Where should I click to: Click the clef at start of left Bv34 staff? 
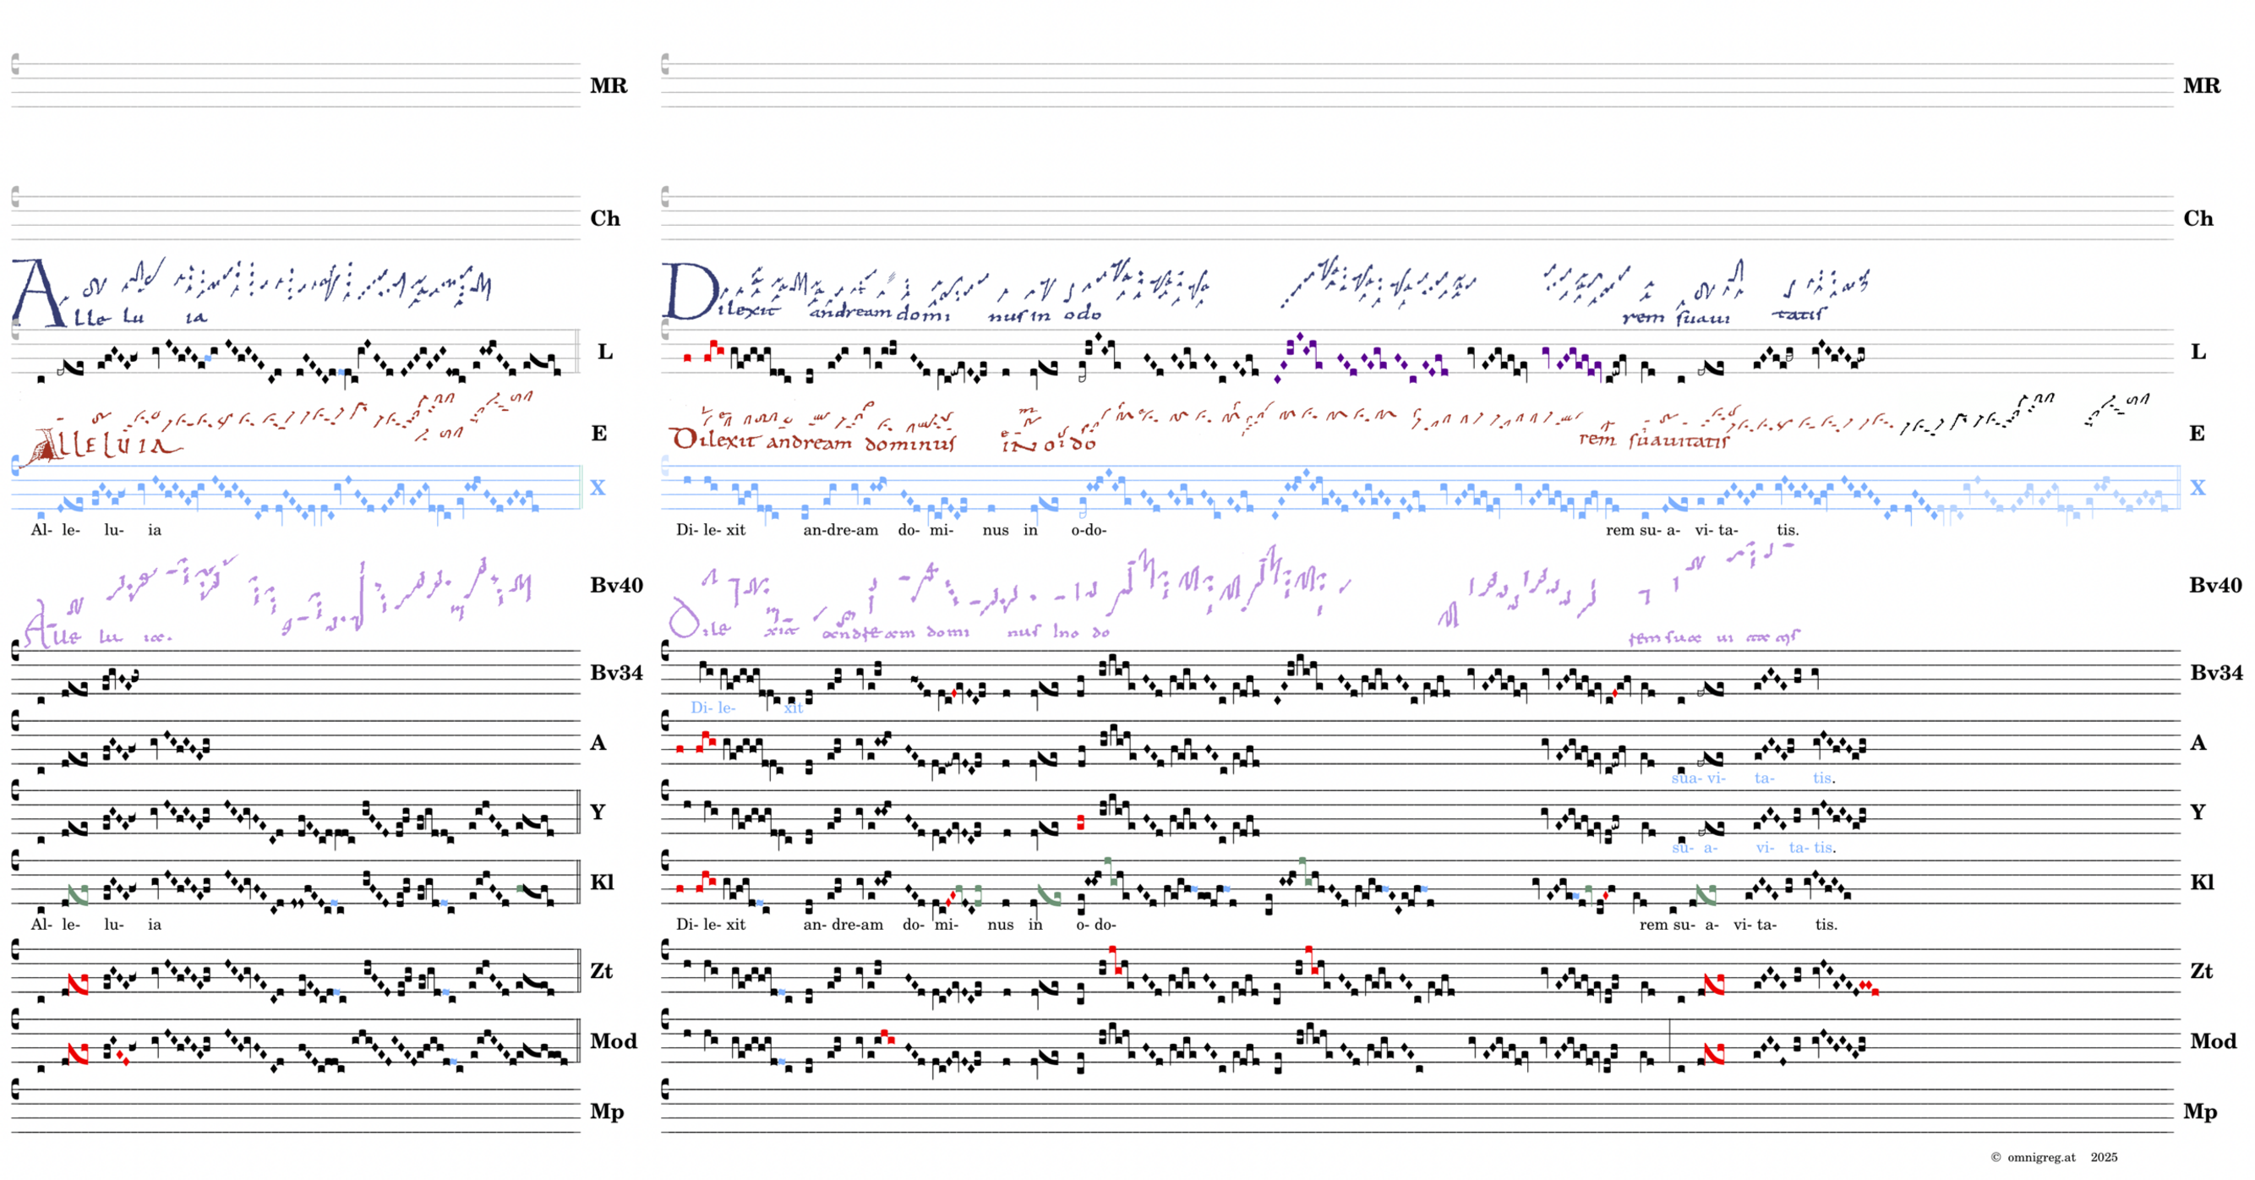pos(15,649)
